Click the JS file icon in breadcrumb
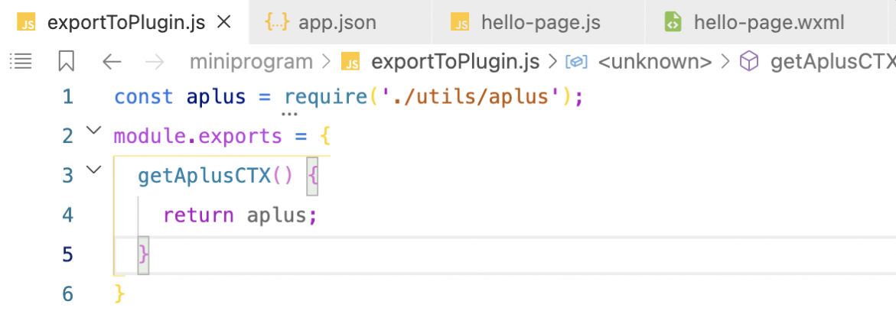This screenshot has height=311, width=896. 351,61
